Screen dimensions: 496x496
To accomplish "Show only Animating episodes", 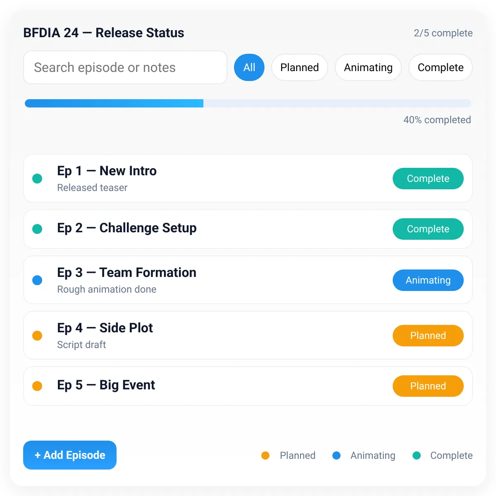I will [368, 67].
